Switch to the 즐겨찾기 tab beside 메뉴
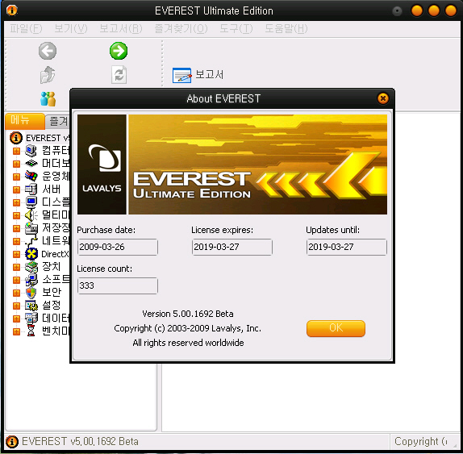 58,121
